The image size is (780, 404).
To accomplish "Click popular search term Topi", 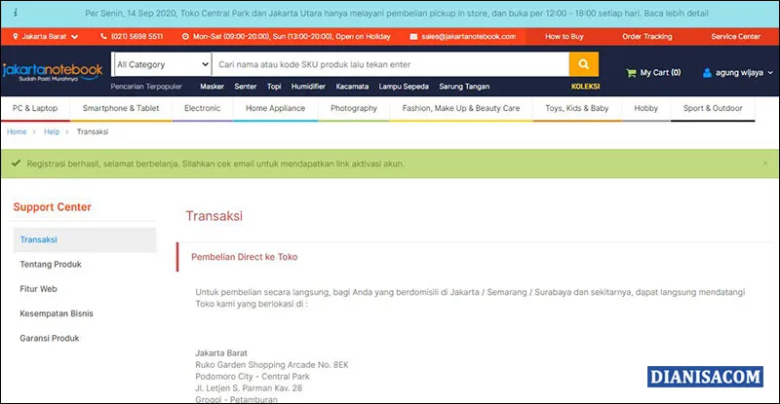I will (x=274, y=87).
